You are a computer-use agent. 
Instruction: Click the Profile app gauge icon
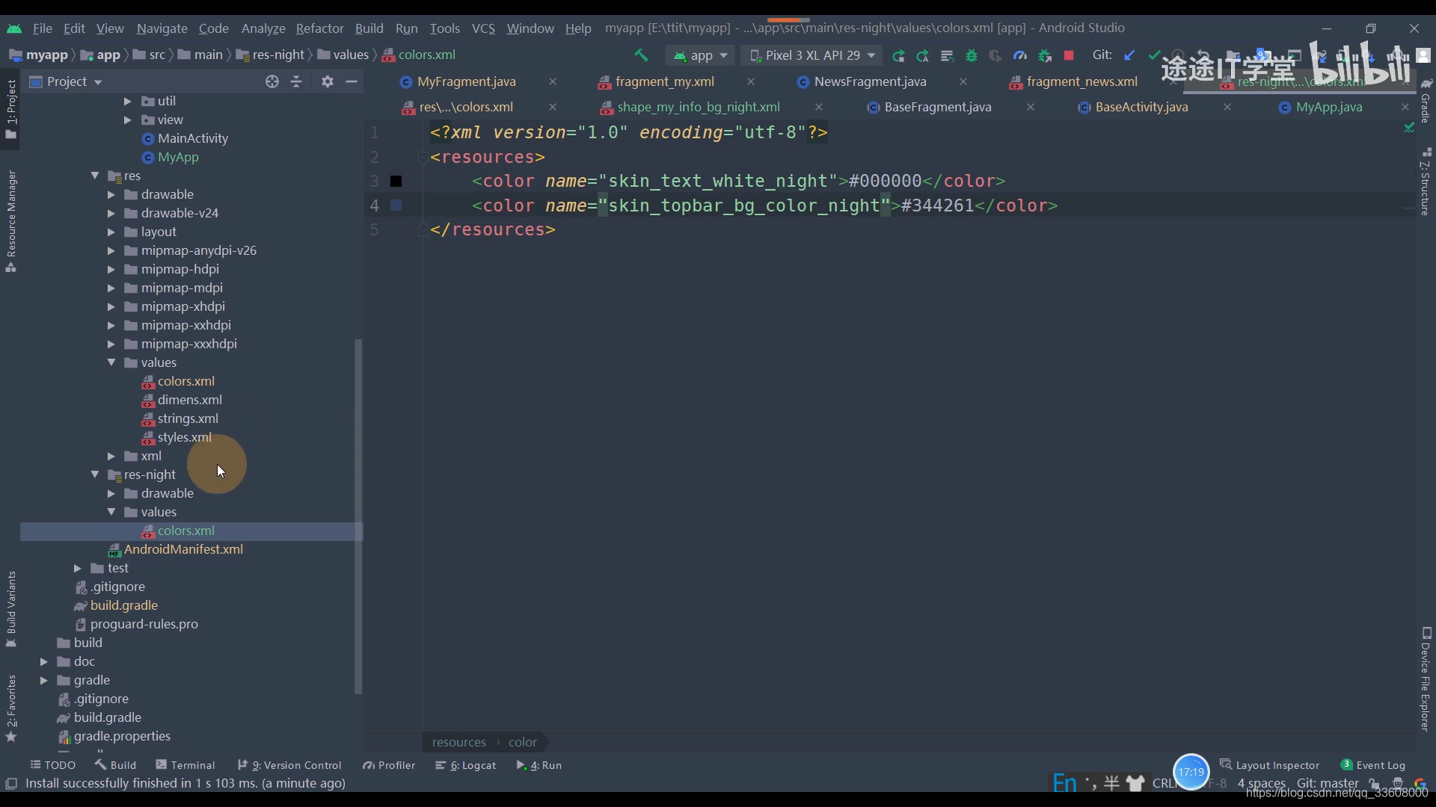(x=1020, y=55)
